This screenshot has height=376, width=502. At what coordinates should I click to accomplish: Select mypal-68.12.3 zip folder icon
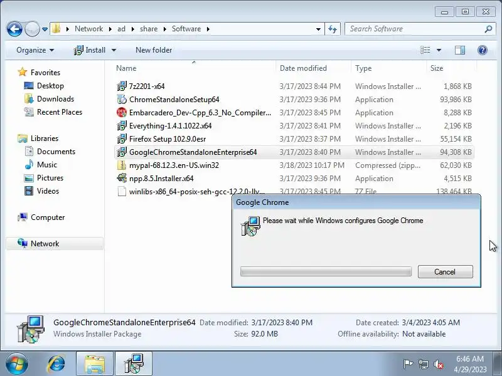click(x=122, y=165)
